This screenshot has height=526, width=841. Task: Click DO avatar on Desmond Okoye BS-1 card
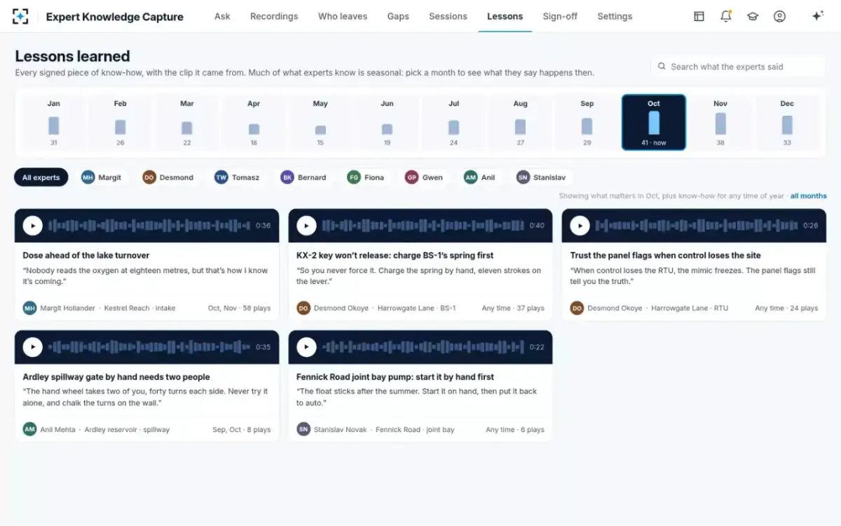click(303, 308)
